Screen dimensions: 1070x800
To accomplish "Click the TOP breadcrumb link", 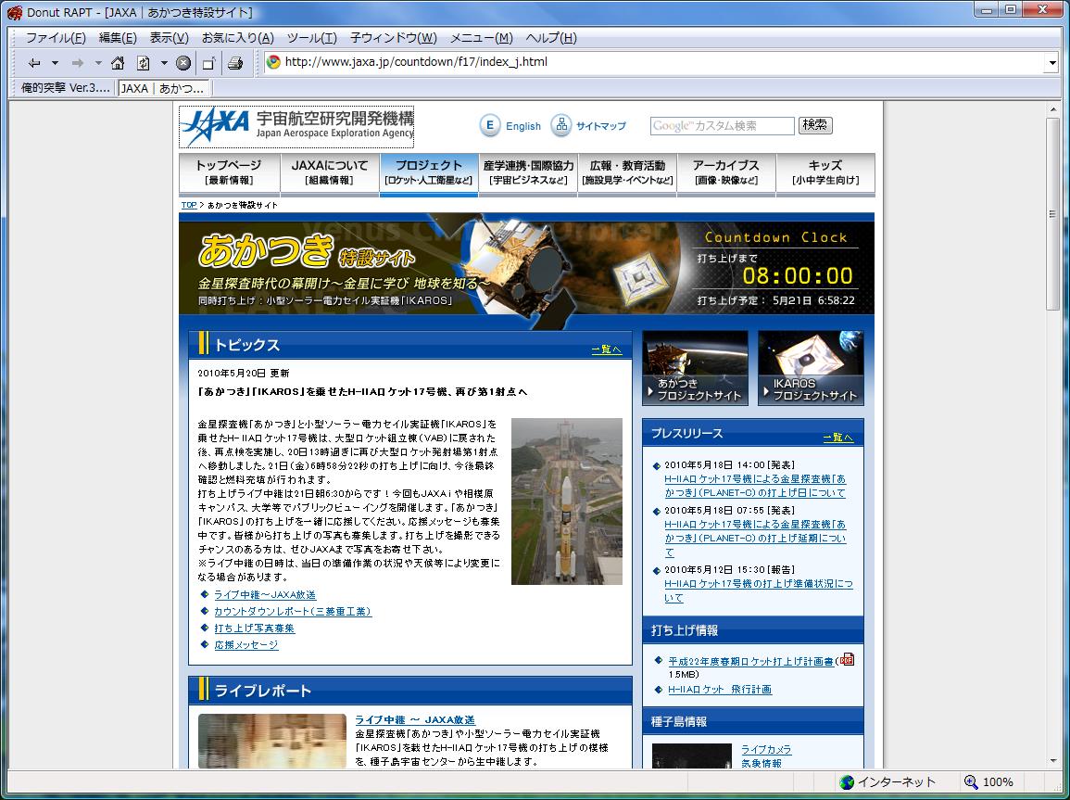I will tap(189, 205).
